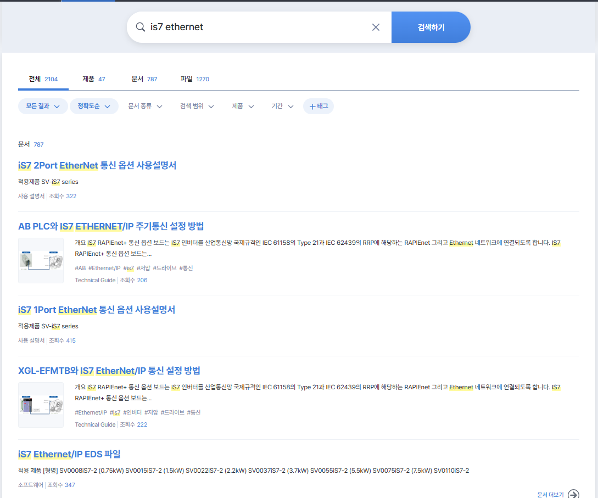Click inside the search input field
The width and height of the screenshot is (598, 498).
247,27
